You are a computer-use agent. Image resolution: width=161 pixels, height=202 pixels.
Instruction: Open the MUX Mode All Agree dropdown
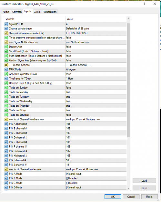(x=96, y=69)
